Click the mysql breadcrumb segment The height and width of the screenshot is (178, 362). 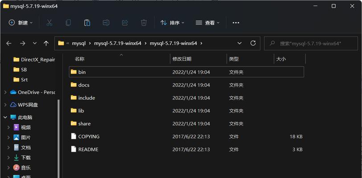[79, 43]
